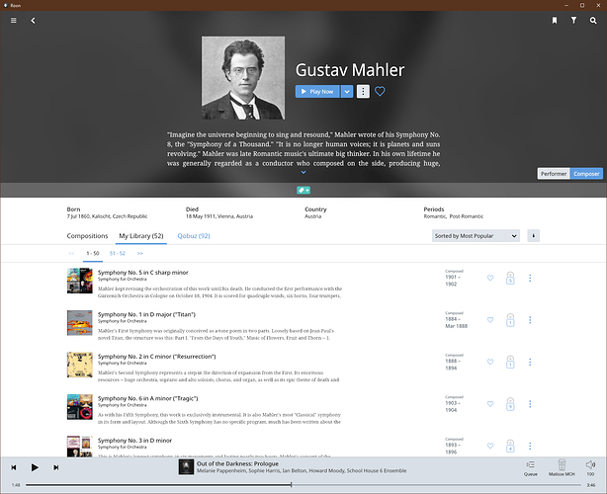Click Symphony No. 1 recordings count icon
Viewport: 607px width, 494px height.
(510, 320)
